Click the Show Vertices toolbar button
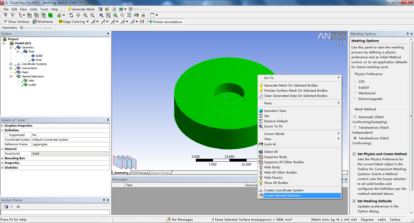Viewport: 414px width, 223px height. click(x=17, y=22)
